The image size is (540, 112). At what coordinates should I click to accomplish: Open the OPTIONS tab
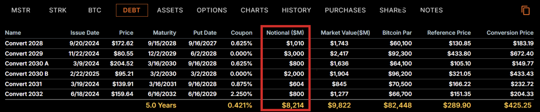pos(212,10)
